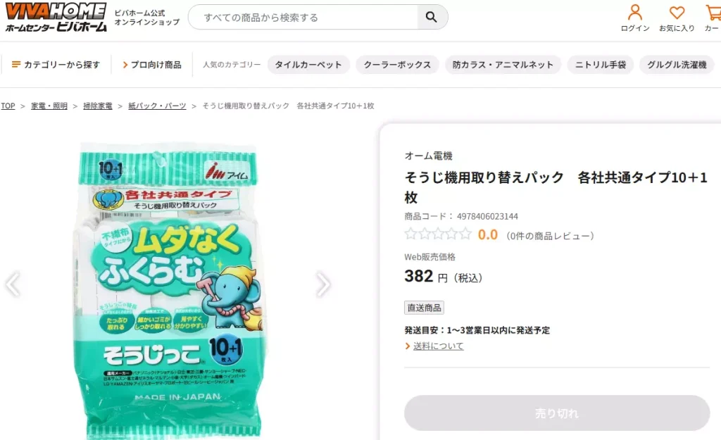Show the previous product image with left arrow

[x=13, y=283]
